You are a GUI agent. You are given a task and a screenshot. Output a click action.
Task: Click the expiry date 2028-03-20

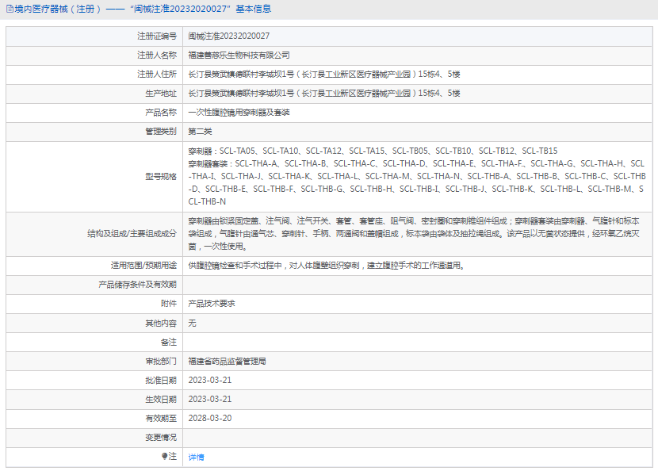210,419
